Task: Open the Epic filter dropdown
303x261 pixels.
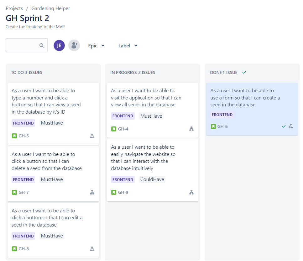Action: (x=96, y=46)
